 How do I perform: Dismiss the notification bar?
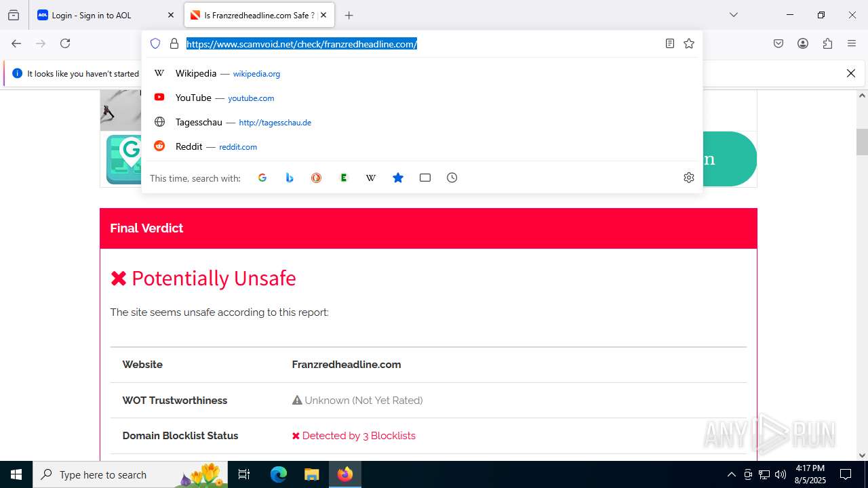tap(851, 73)
